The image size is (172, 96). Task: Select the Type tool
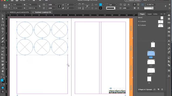click(x=3, y=32)
